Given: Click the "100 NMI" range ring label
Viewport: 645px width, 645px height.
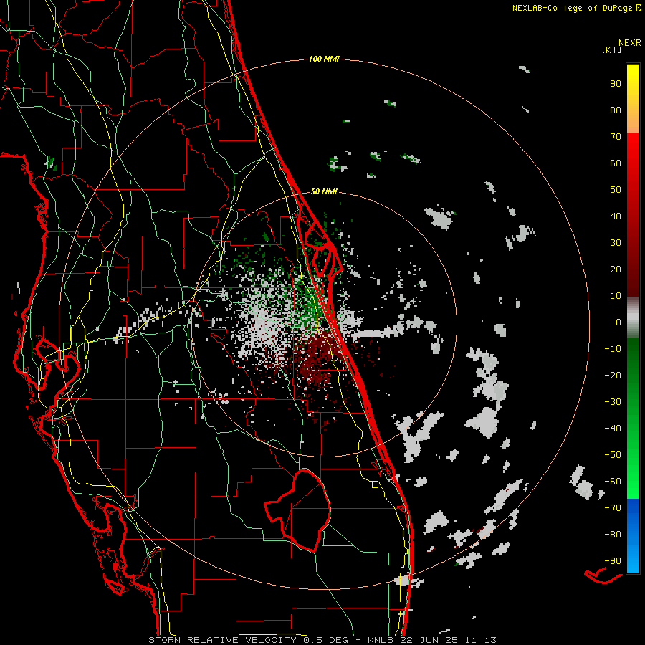Looking at the screenshot, I should click(x=324, y=59).
